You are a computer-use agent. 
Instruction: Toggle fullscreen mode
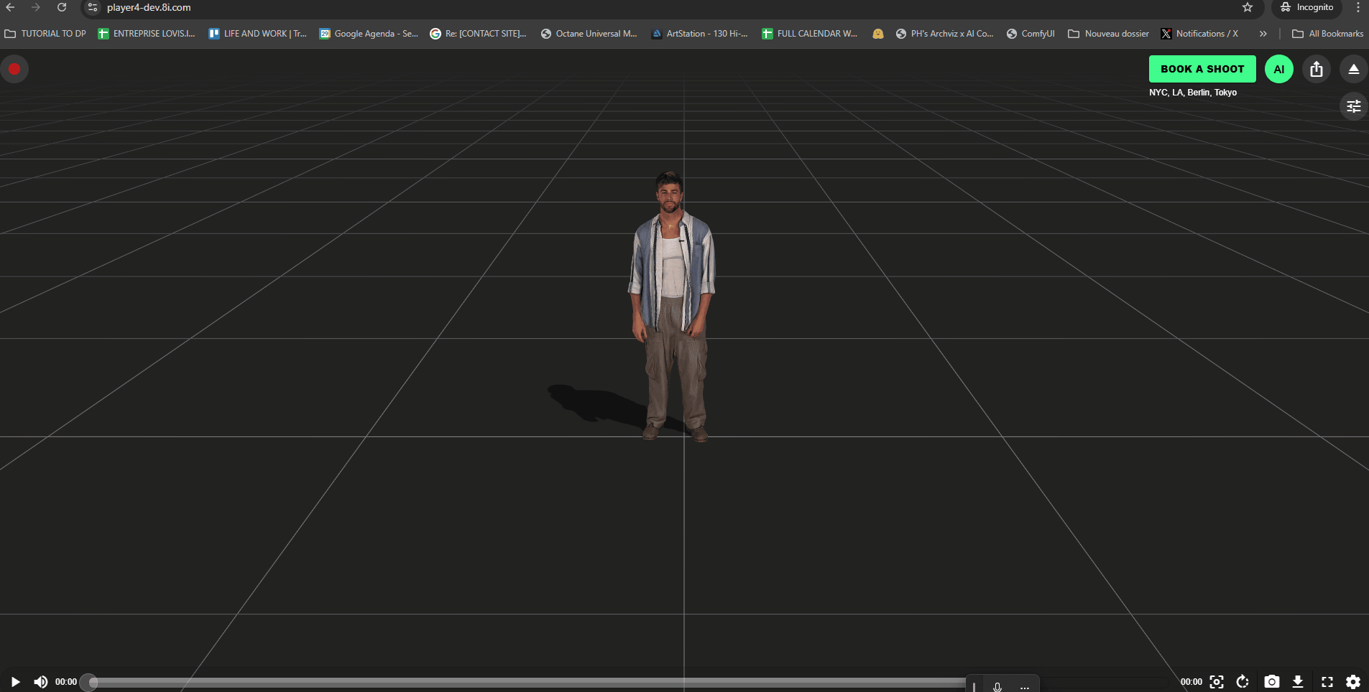point(1327,681)
